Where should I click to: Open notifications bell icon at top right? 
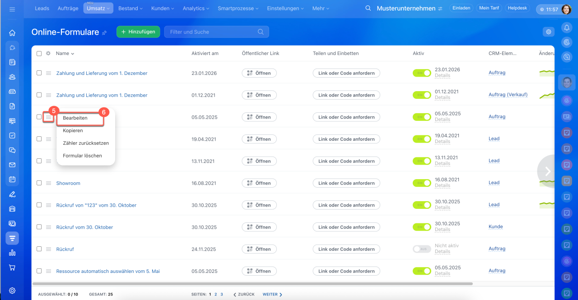tap(567, 28)
